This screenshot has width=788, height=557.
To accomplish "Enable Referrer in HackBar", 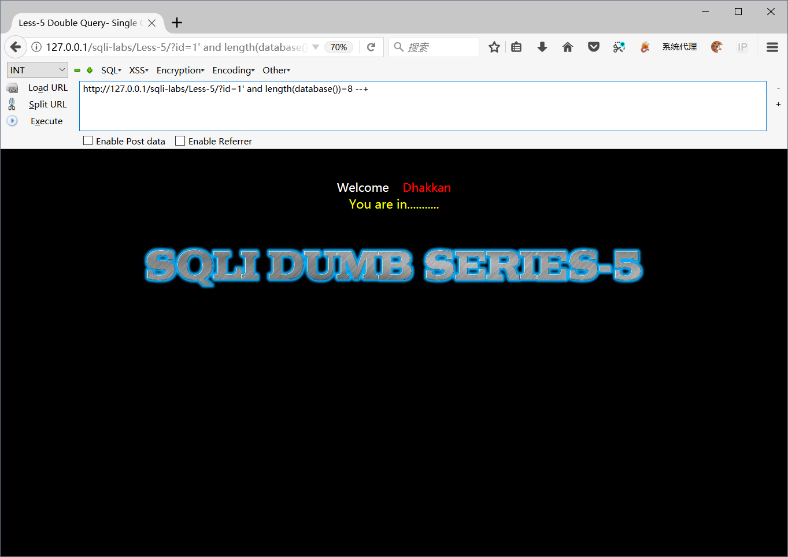I will coord(179,140).
